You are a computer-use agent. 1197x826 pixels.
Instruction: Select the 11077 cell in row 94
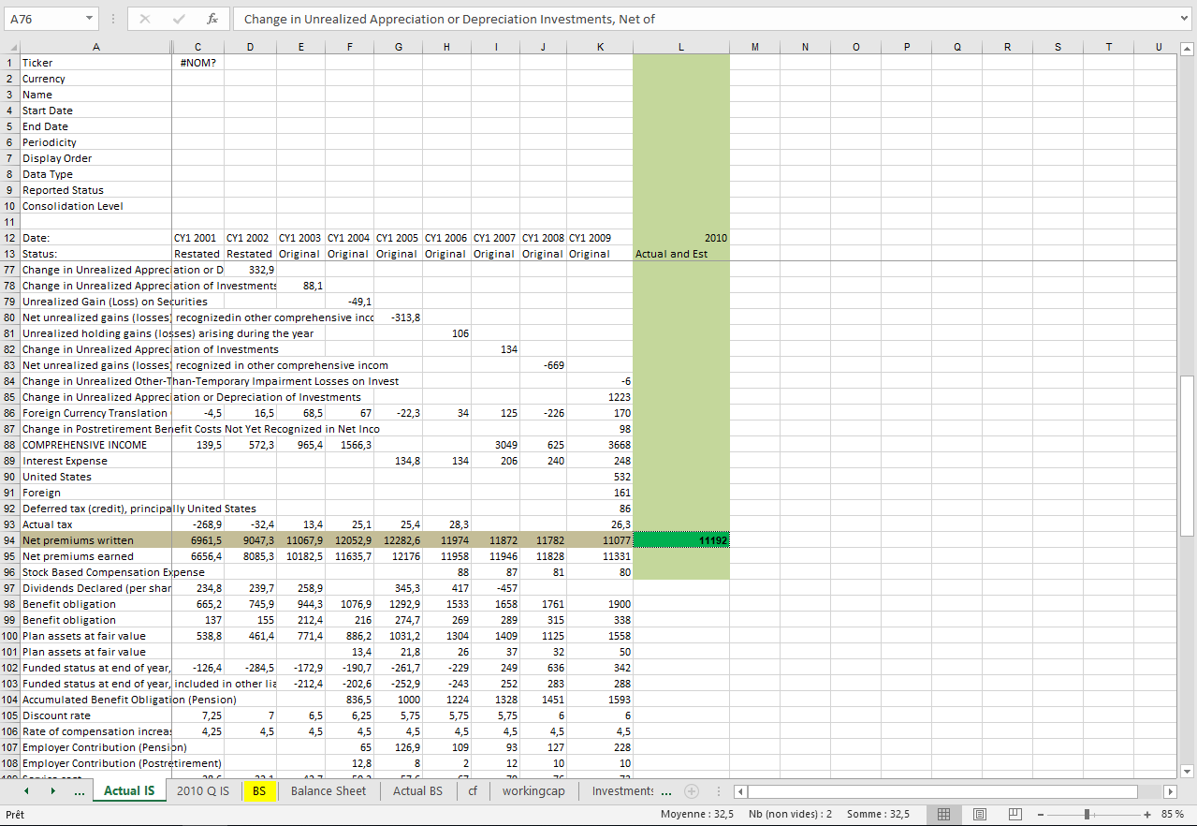pyautogui.click(x=600, y=540)
